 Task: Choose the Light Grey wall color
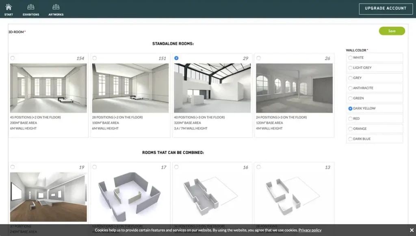coord(350,67)
